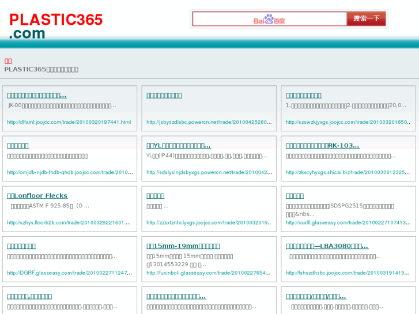Open the szhys.floorb2b.com trade URL
This screenshot has height=314, width=419.
point(69,222)
